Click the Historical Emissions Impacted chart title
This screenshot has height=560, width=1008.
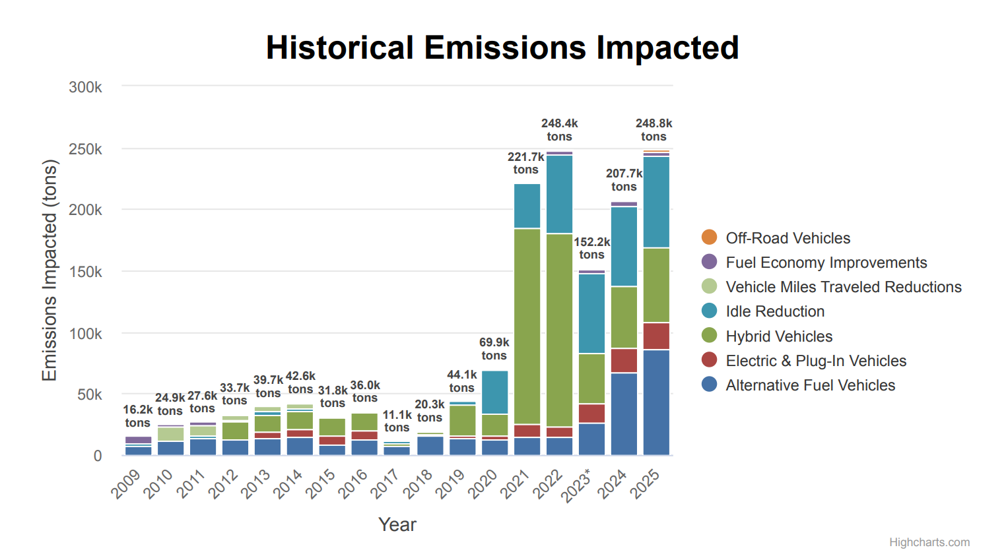tap(502, 47)
